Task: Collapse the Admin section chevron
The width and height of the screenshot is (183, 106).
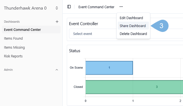Action: (x=57, y=70)
